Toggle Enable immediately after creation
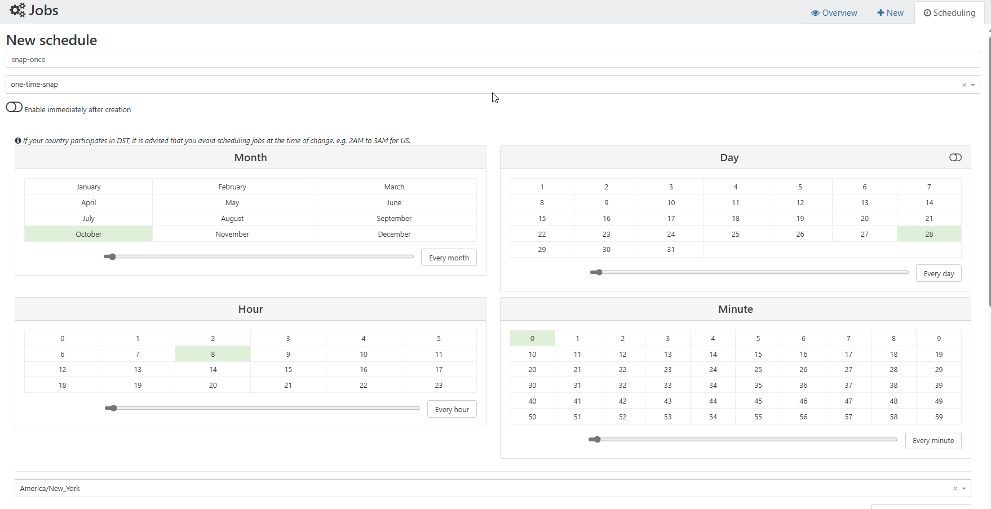Viewport: 991px width, 509px height. (14, 108)
